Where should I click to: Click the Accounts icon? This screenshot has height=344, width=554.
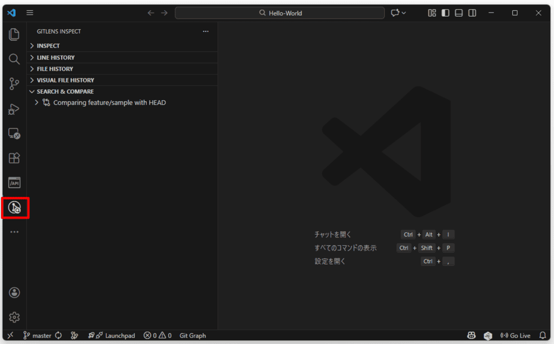14,292
